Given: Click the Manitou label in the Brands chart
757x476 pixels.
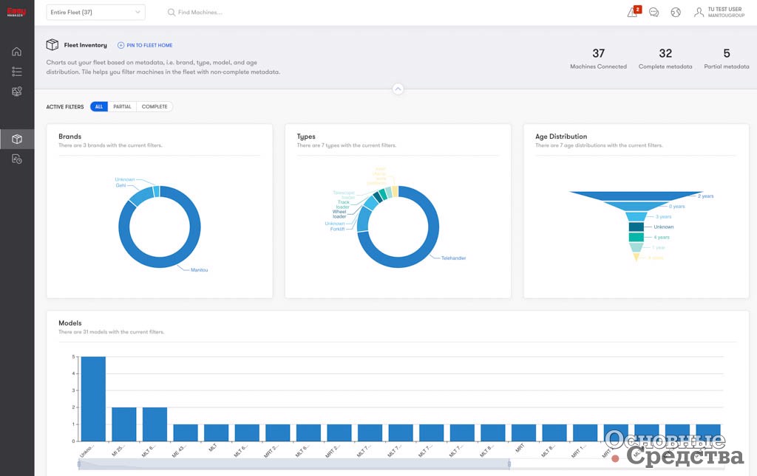Looking at the screenshot, I should click(199, 270).
